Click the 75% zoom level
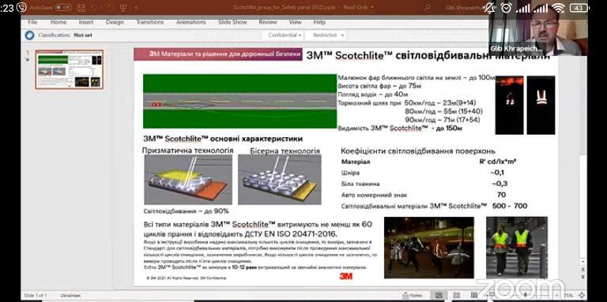The width and height of the screenshot is (607, 302). click(x=568, y=296)
